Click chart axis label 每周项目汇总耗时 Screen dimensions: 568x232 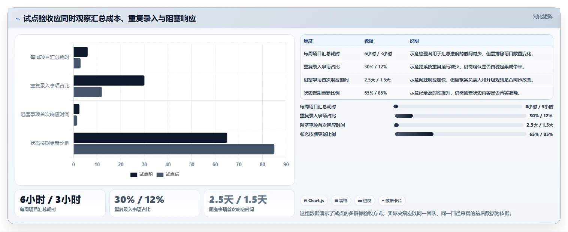(50, 58)
